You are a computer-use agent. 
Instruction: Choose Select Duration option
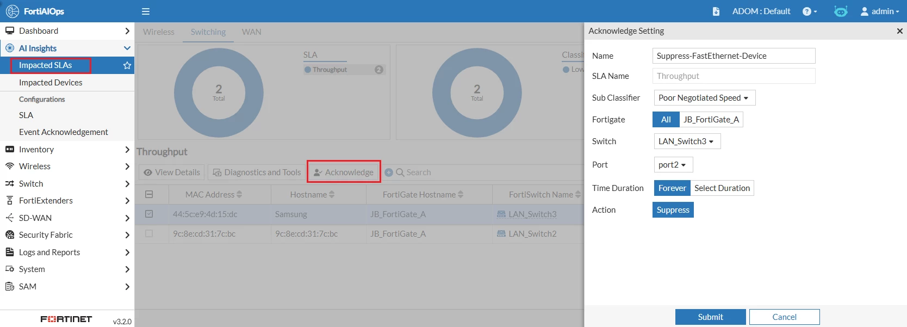[722, 188]
